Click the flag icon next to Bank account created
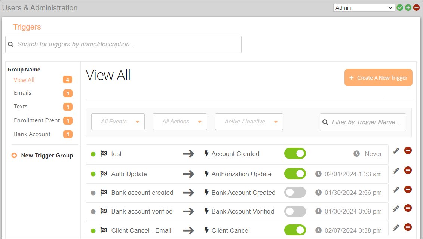Image resolution: width=423 pixels, height=239 pixels. click(x=104, y=193)
